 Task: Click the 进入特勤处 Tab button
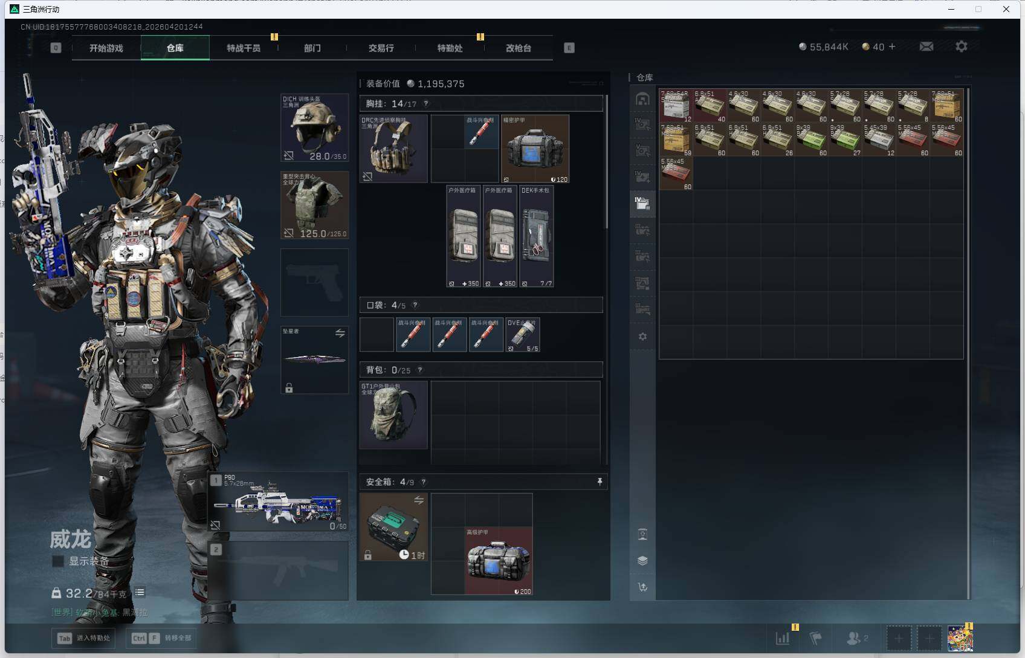click(x=84, y=638)
